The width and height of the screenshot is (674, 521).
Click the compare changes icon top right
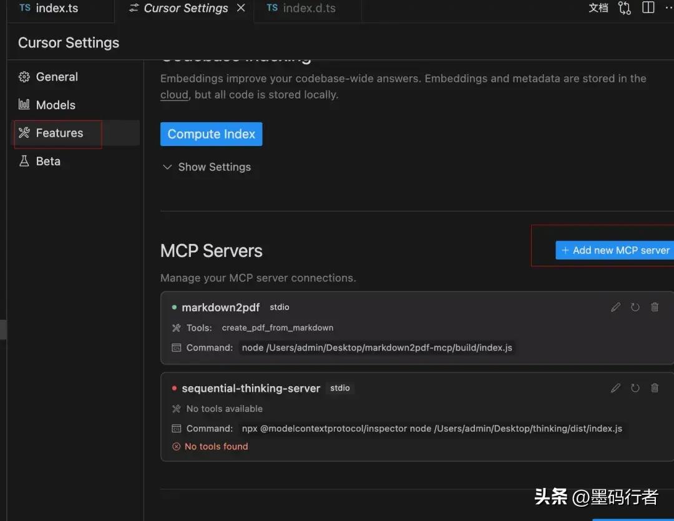click(x=624, y=8)
